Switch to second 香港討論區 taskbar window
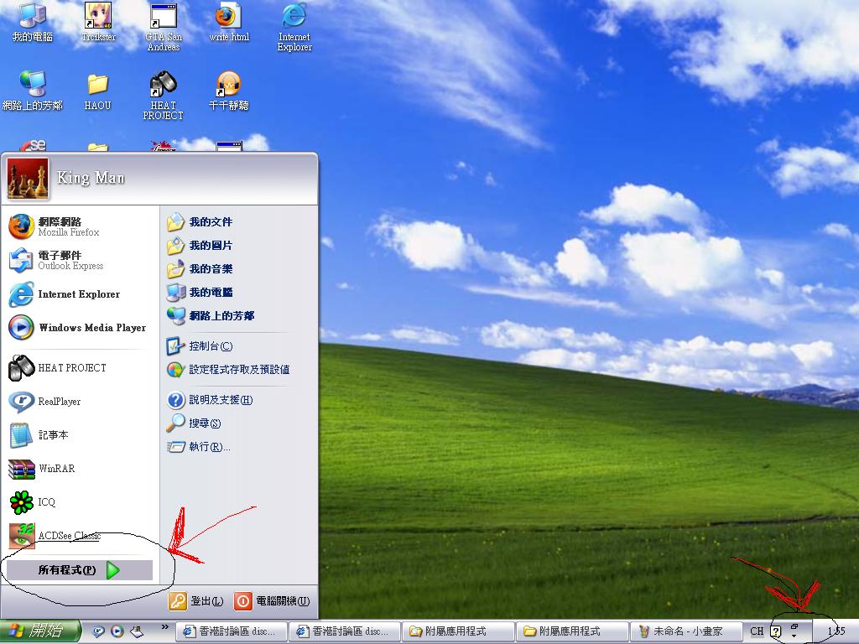859x644 pixels. pyautogui.click(x=345, y=631)
